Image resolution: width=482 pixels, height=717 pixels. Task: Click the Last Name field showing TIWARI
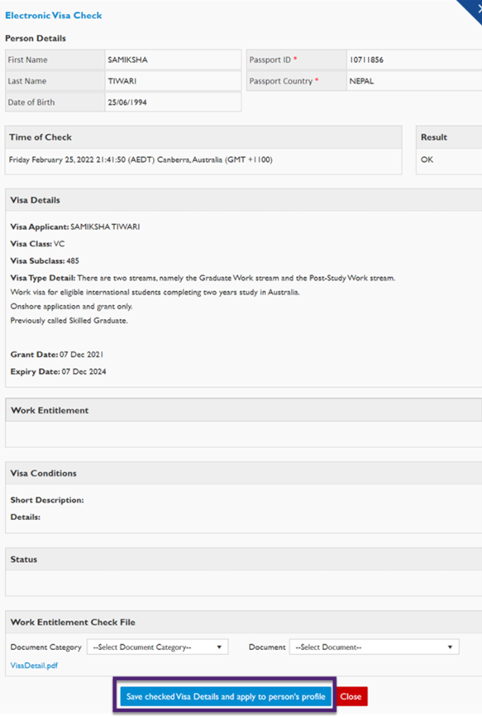[x=173, y=81]
